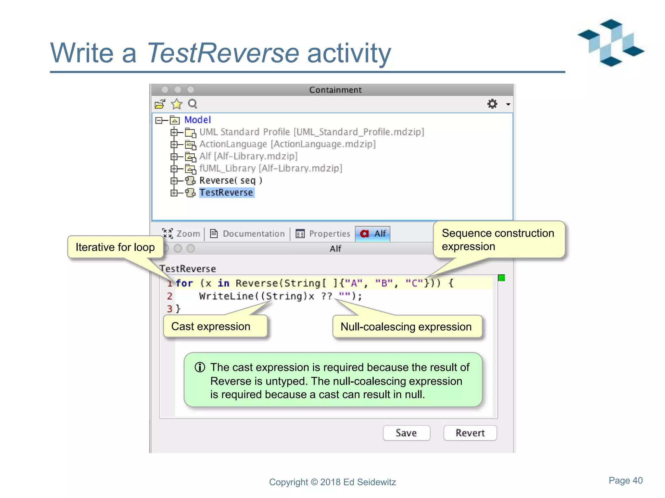This screenshot has height=498, width=665.
Task: Click the green status indicator square
Action: point(501,278)
